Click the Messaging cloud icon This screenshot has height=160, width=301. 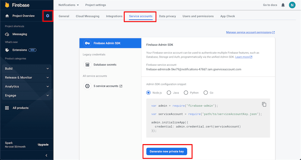coord(7,34)
